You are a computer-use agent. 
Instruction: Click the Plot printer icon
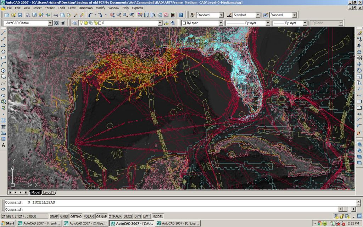point(28,15)
